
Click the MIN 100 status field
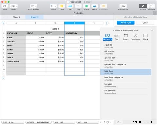point(64,122)
